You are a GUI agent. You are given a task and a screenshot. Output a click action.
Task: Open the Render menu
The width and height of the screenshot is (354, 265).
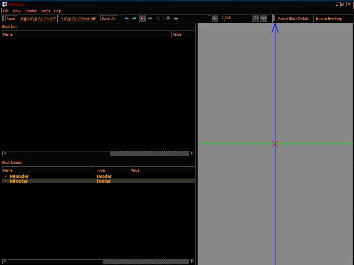tap(30, 11)
